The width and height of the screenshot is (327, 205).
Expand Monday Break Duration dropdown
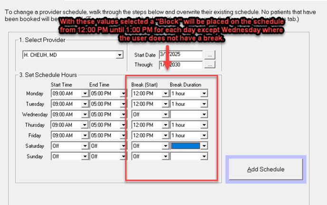pos(204,94)
